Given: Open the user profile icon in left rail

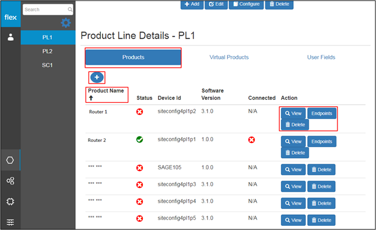Looking at the screenshot, I should pos(10,37).
